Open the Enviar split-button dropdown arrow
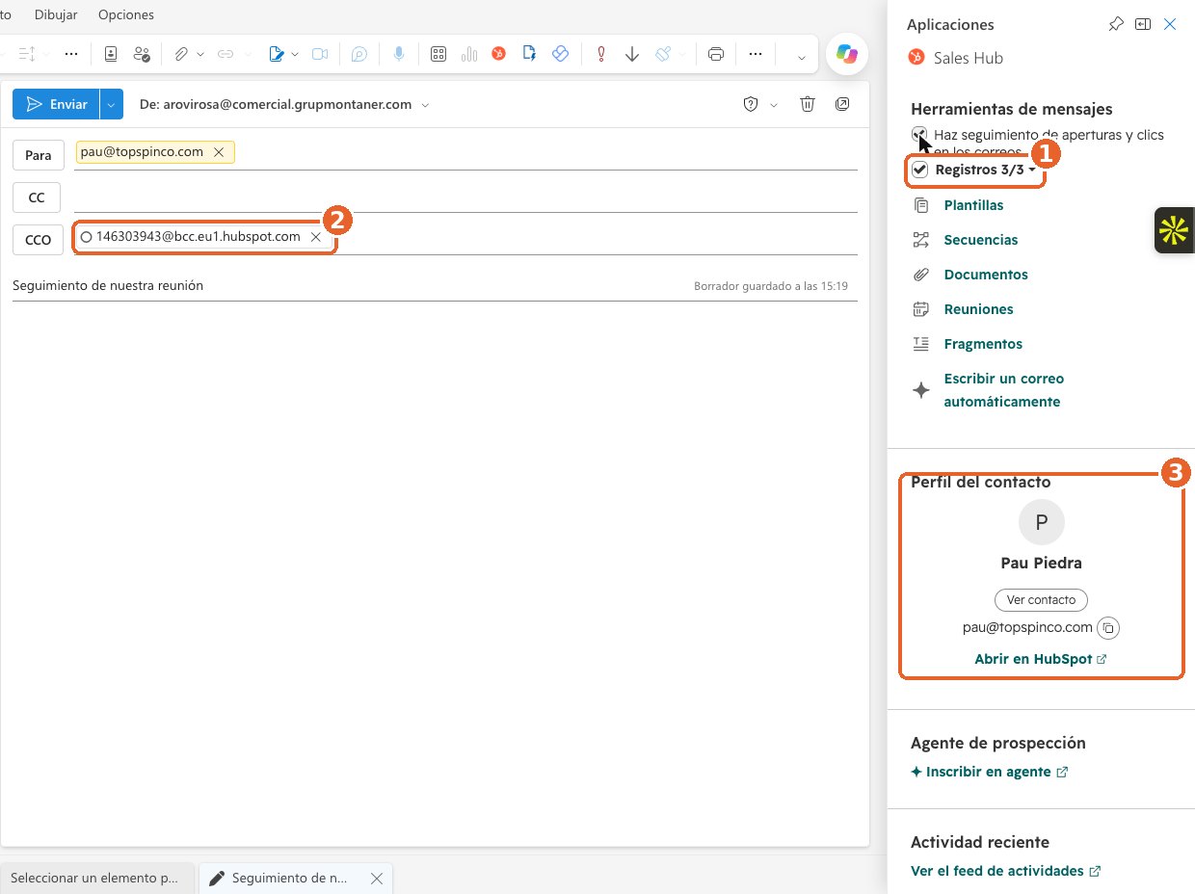1195x894 pixels. point(112,104)
